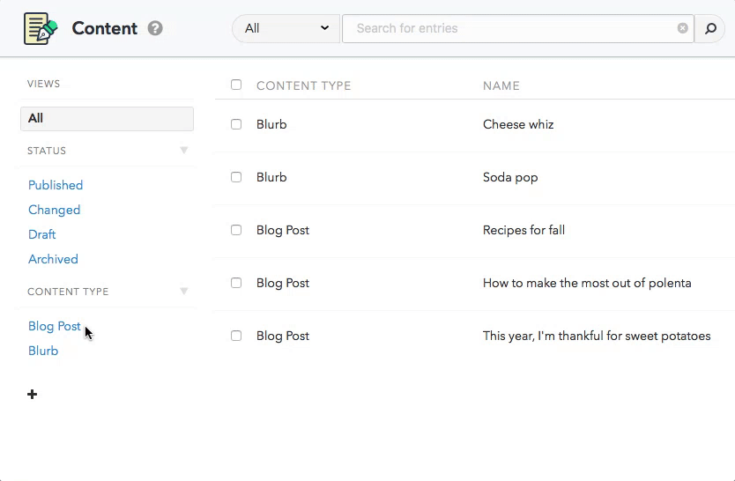This screenshot has height=481, width=735.
Task: Filter by Draft status
Action: click(x=41, y=234)
